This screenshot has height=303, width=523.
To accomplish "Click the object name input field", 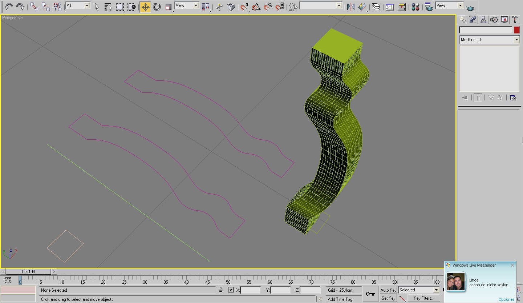I will coord(486,30).
